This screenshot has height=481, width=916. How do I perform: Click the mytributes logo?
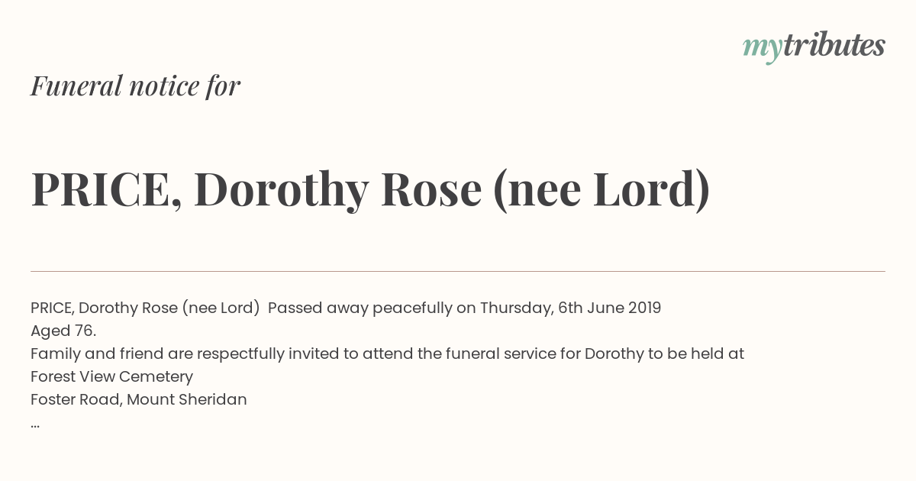813,47
